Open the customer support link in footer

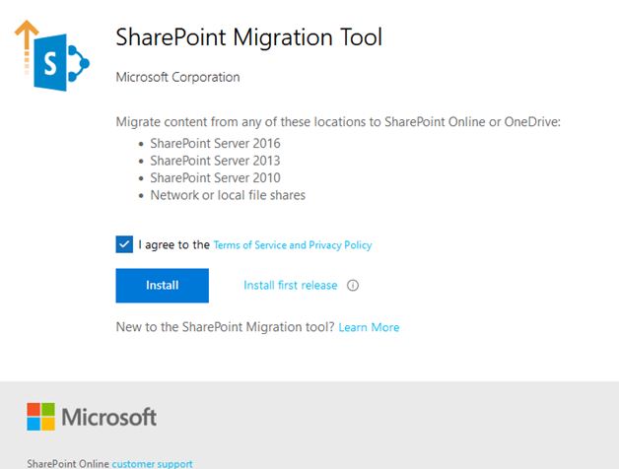[x=153, y=463]
